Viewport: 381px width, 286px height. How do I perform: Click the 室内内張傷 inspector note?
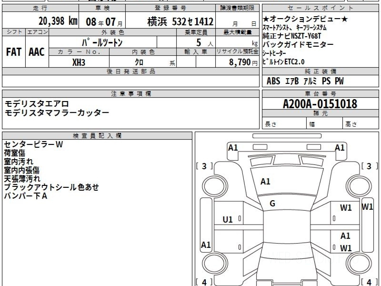pyautogui.click(x=22, y=170)
